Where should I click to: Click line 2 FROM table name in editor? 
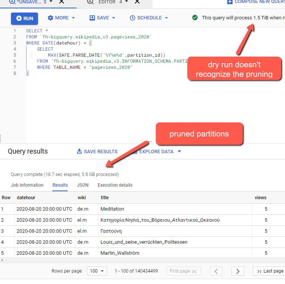(x=96, y=37)
